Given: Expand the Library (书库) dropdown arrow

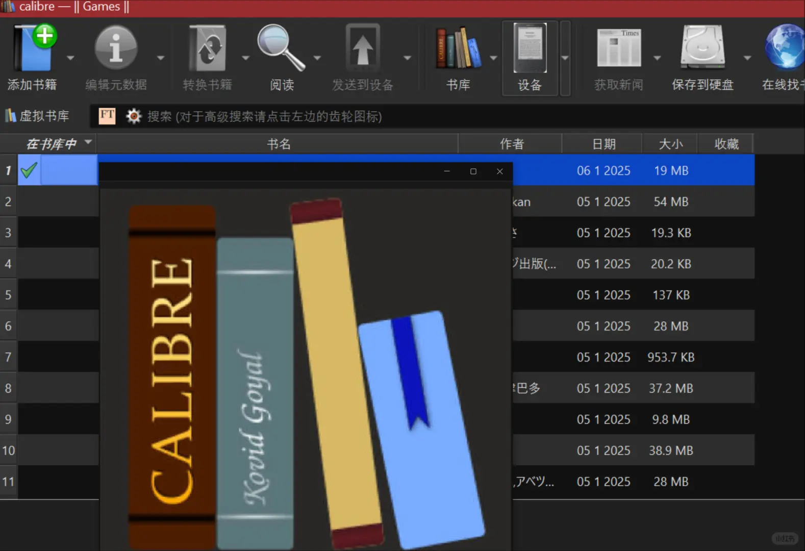Looking at the screenshot, I should (x=493, y=58).
